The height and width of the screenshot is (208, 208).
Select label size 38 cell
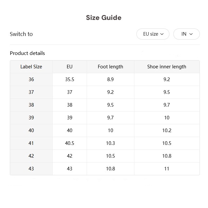(31, 105)
